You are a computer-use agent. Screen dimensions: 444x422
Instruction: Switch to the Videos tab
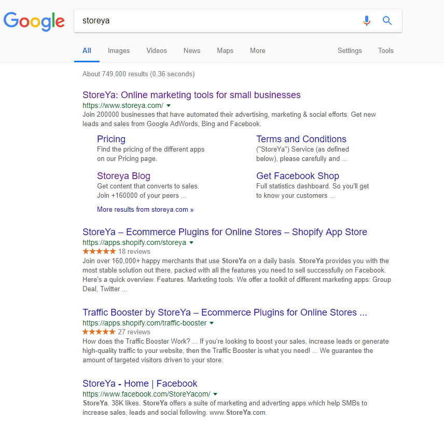tap(157, 51)
